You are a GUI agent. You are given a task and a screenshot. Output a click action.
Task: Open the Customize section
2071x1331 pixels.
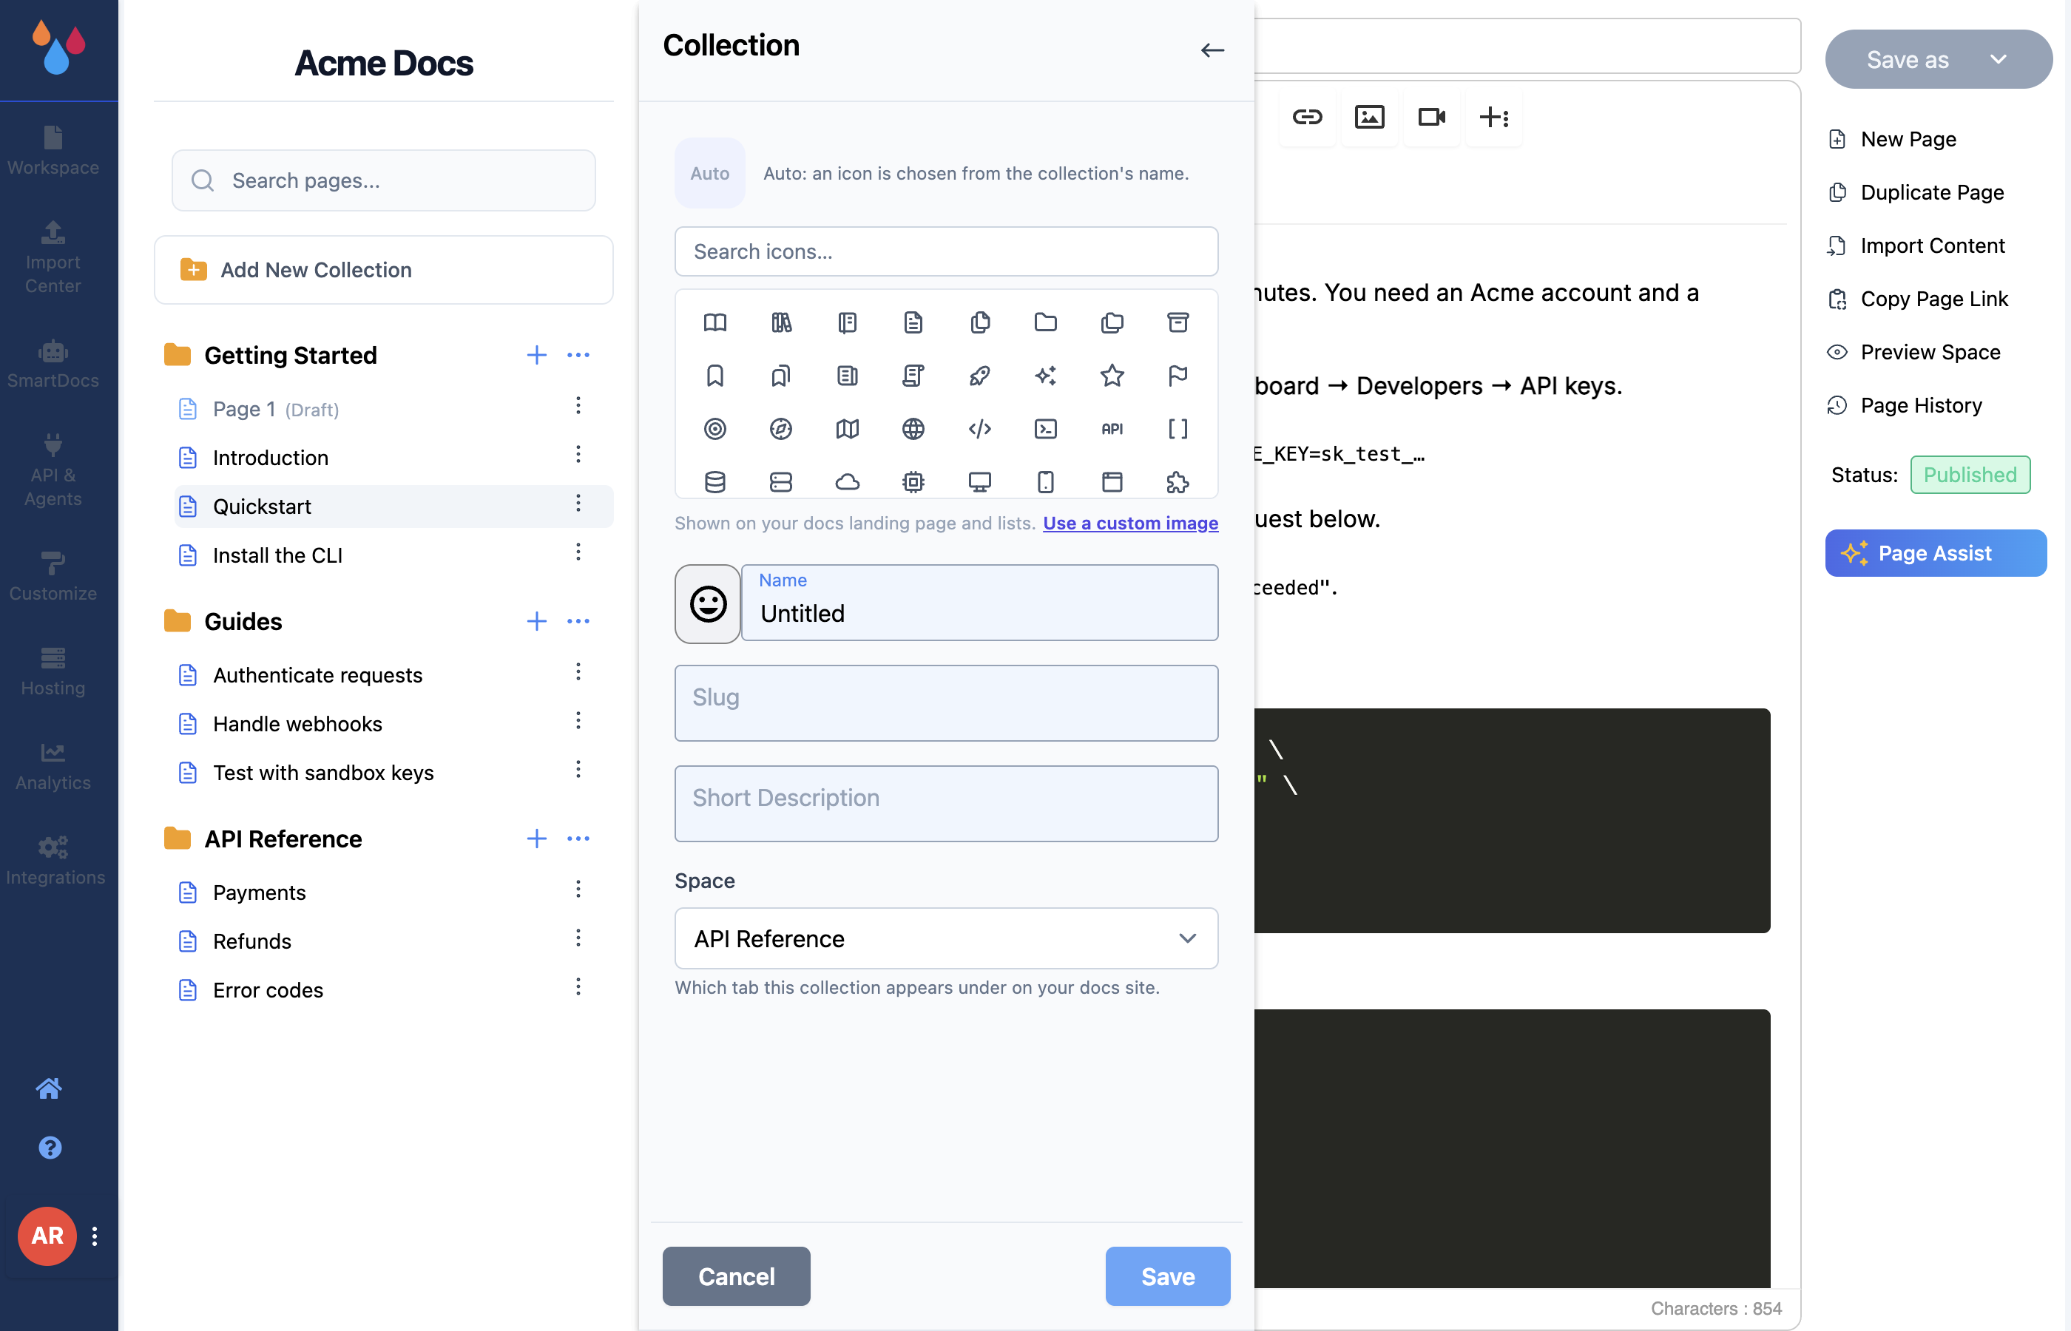coord(53,577)
